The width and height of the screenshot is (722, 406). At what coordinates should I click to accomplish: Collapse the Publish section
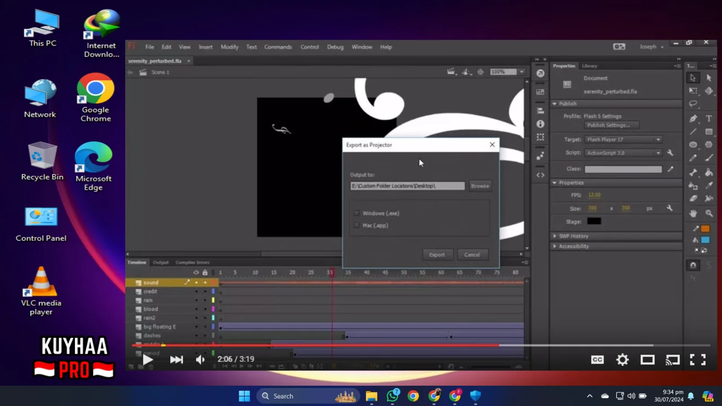point(554,104)
